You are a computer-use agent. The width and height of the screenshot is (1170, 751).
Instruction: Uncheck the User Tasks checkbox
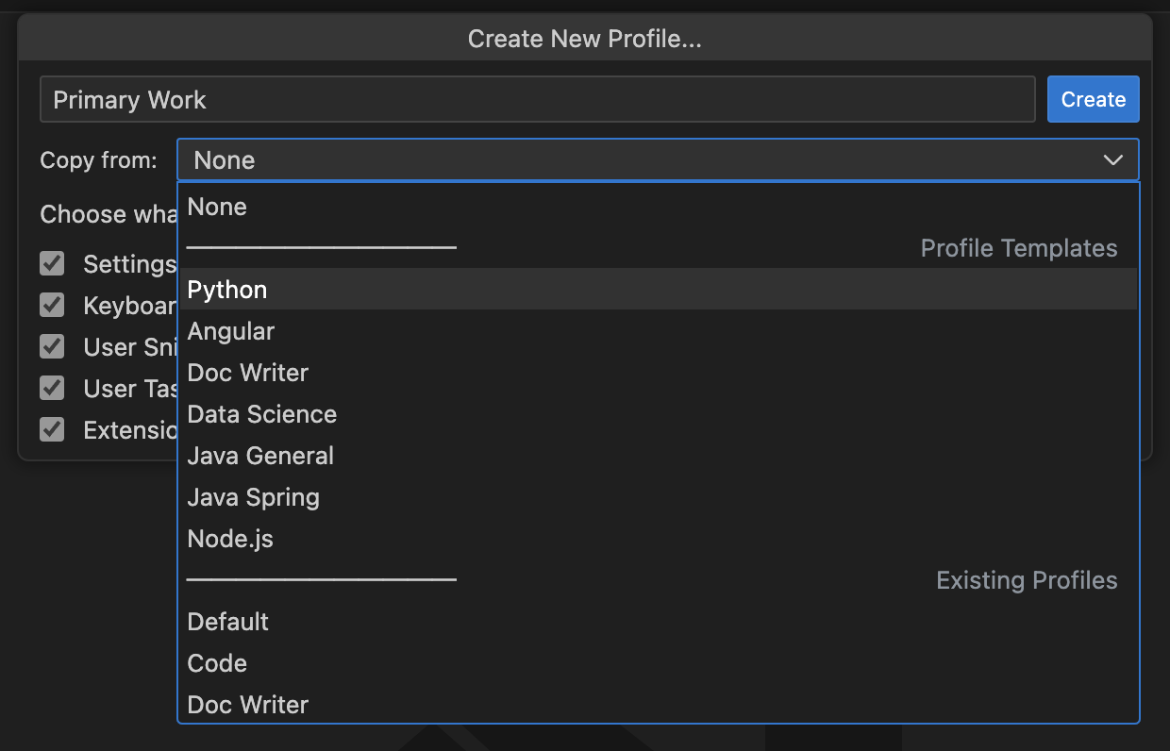click(52, 388)
